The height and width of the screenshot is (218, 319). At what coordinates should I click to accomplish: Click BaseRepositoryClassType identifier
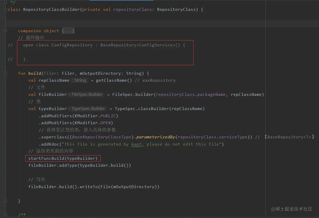(102, 137)
